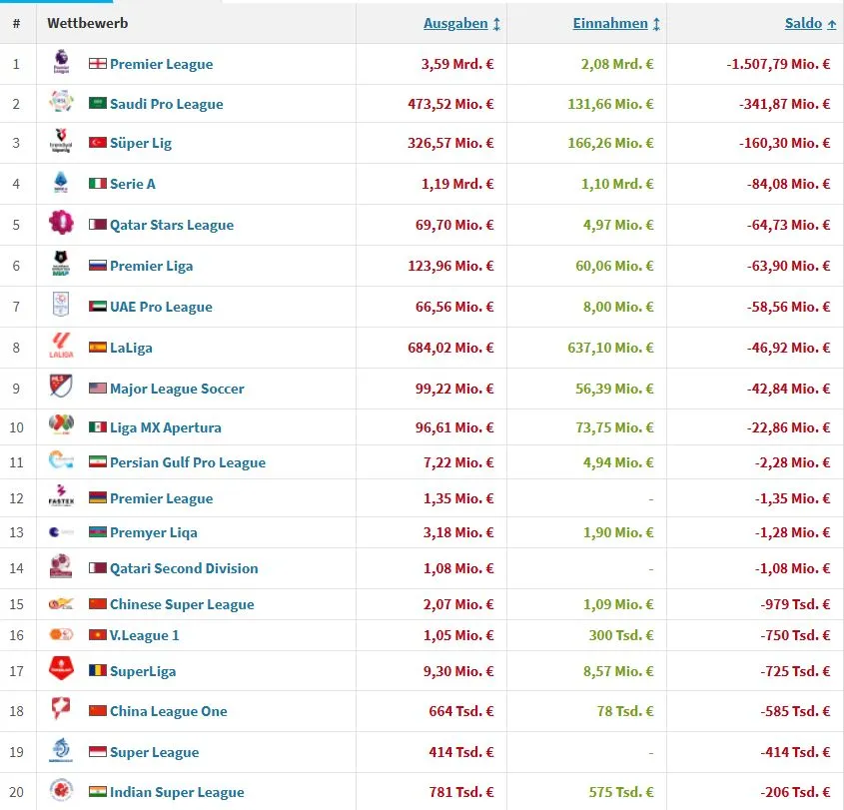Open the Süper Lig link
844x810 pixels.
141,143
